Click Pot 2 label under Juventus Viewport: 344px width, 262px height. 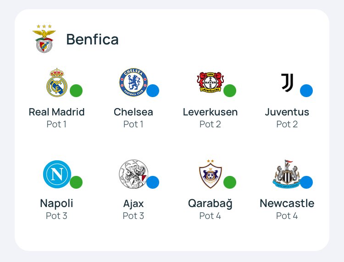click(287, 124)
